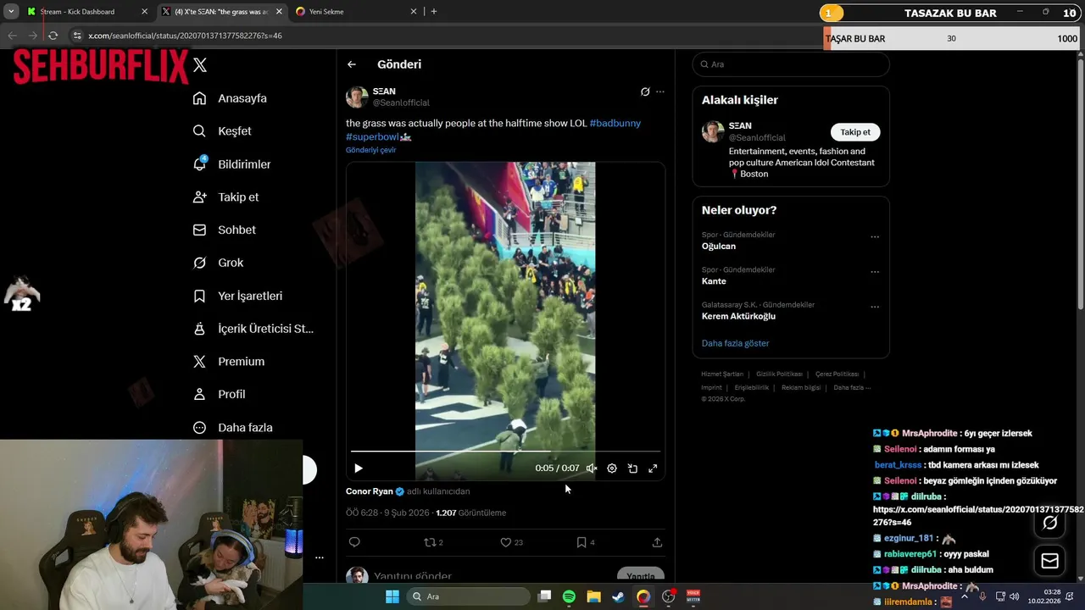Click the reply comment icon
The width and height of the screenshot is (1085, 610).
354,542
